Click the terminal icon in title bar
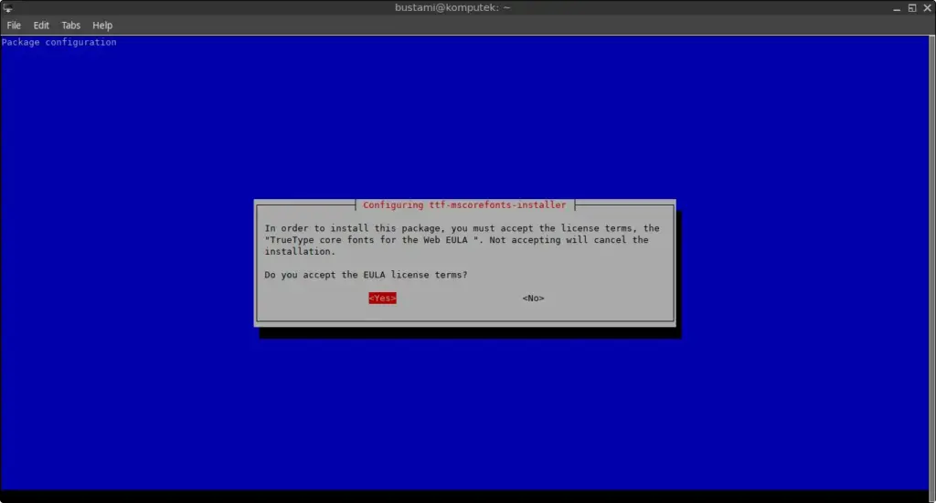 pos(7,7)
